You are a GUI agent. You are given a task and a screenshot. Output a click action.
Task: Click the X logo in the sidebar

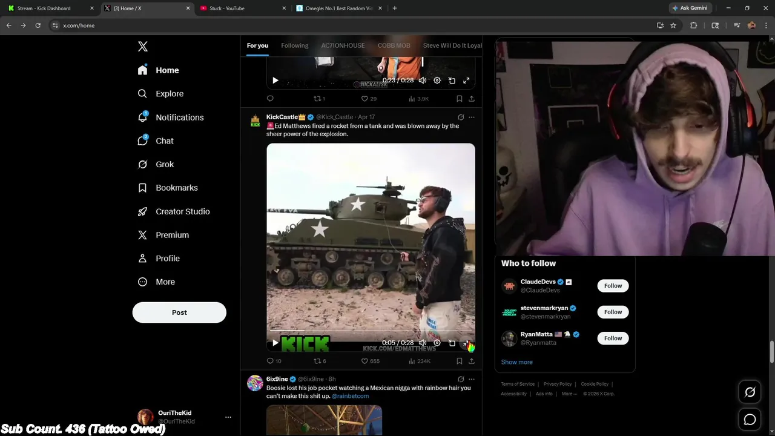tap(143, 47)
